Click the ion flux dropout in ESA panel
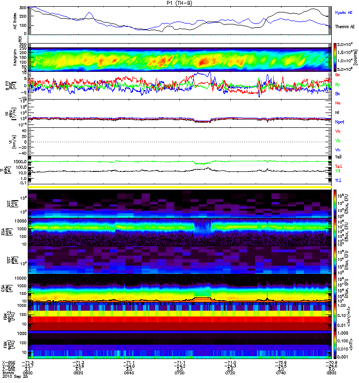Screen dimensions: 359x383 [202, 228]
